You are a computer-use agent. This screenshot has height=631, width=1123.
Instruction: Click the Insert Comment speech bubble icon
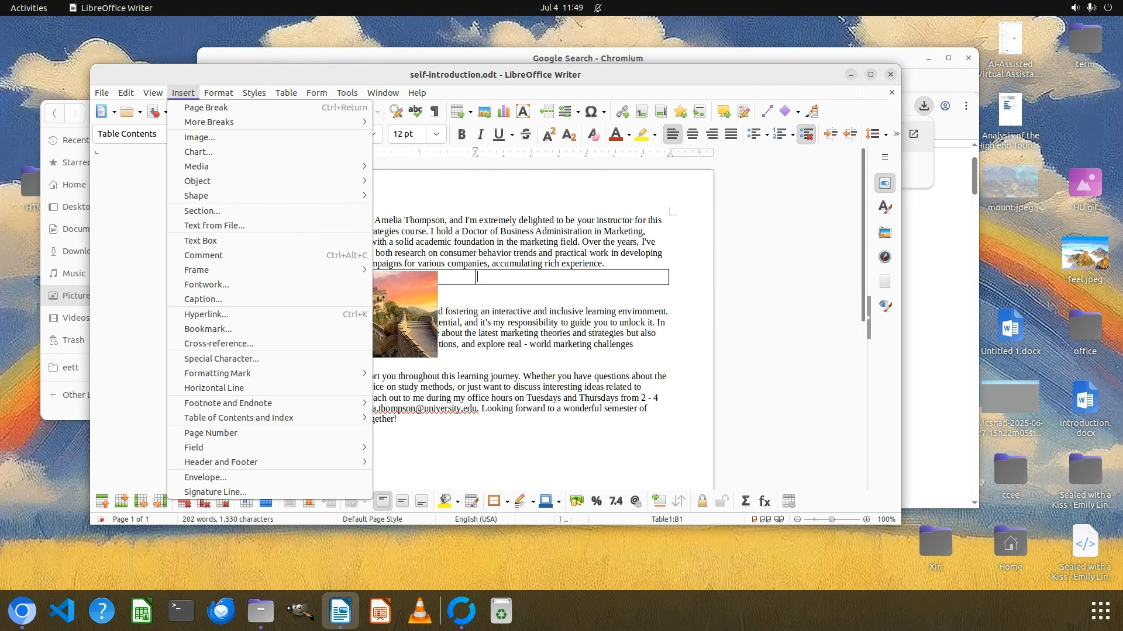(724, 112)
